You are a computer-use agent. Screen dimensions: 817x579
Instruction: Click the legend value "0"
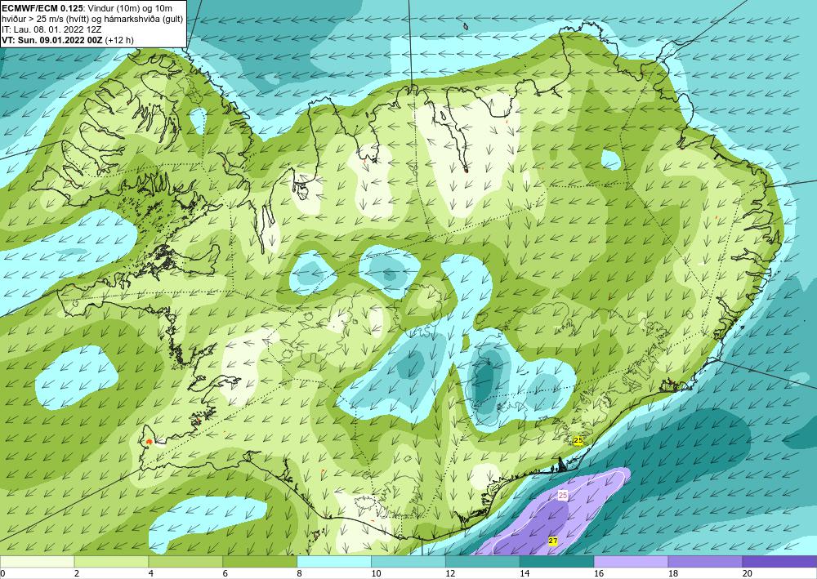pos(2,574)
